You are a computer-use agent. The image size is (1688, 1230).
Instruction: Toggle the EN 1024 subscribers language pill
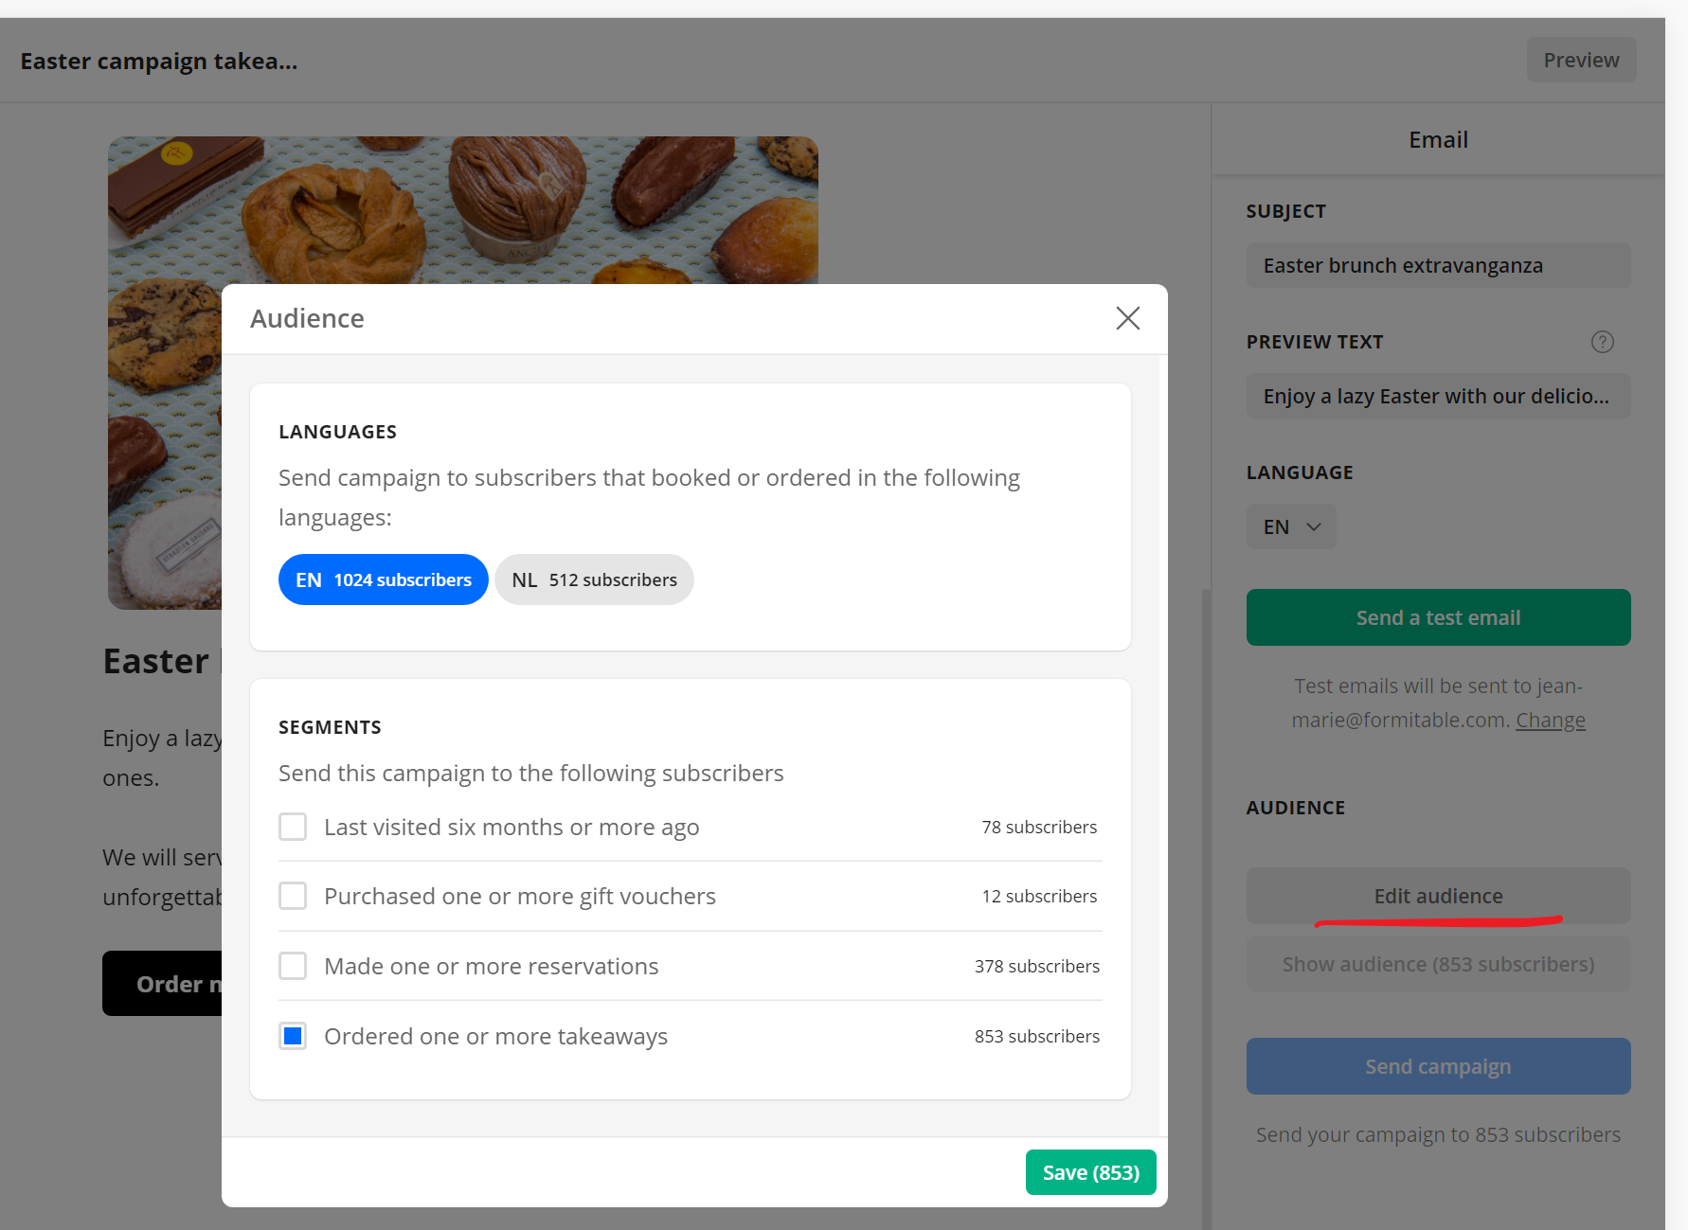pyautogui.click(x=383, y=579)
